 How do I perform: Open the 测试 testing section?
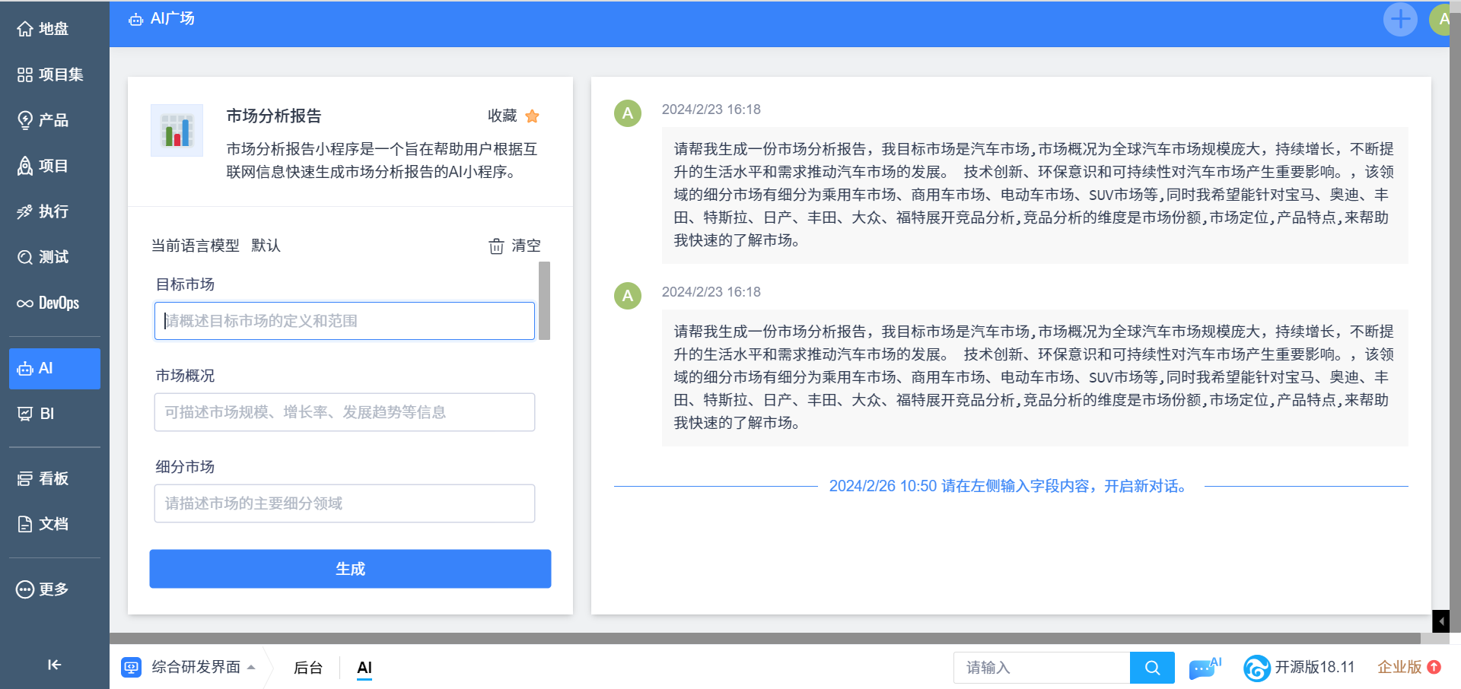click(x=43, y=257)
